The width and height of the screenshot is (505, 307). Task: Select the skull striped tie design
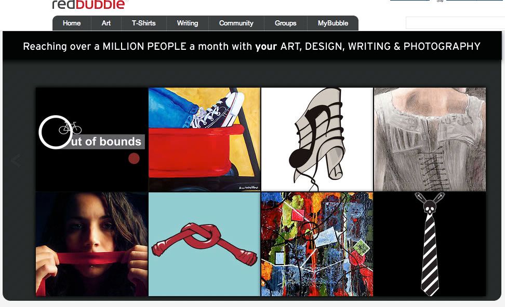tap(430, 244)
